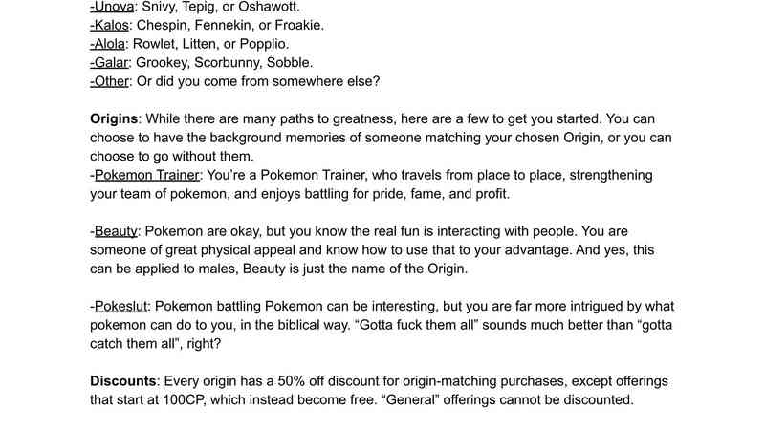Click the word Snivy
The image size is (765, 430).
click(162, 7)
